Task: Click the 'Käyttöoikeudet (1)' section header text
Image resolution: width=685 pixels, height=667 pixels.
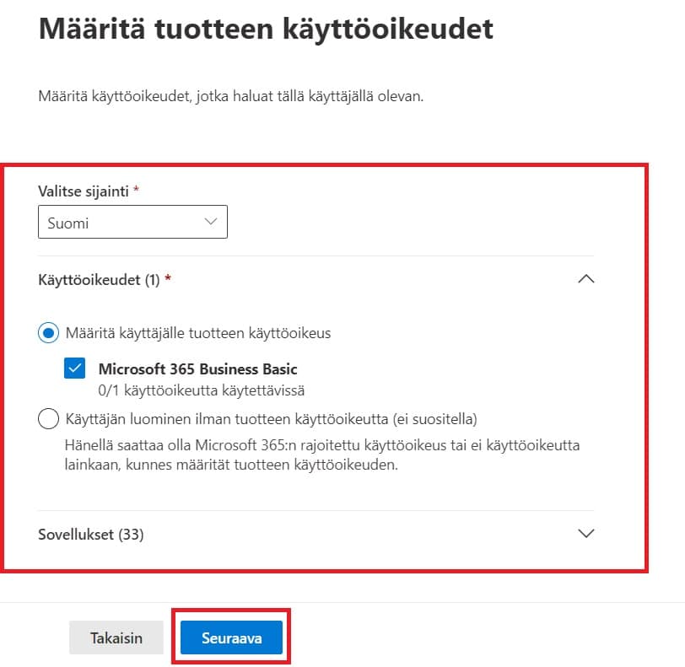Action: (100, 279)
